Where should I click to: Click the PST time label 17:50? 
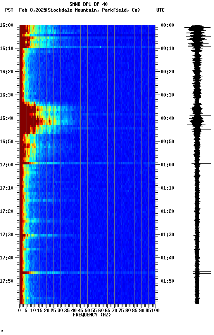tap(7, 281)
